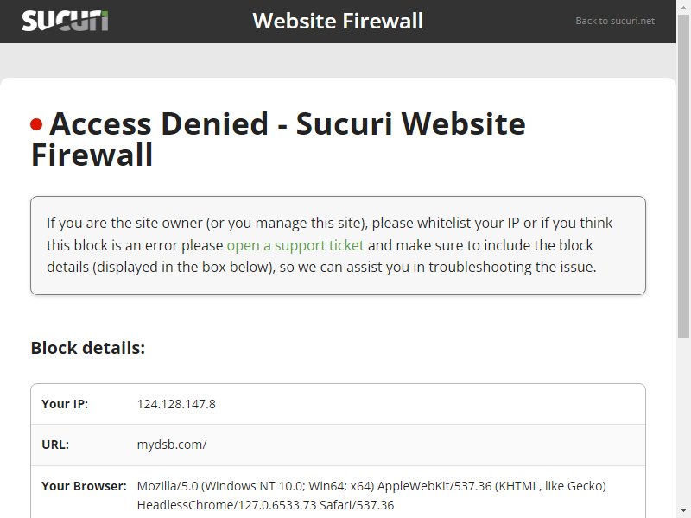Screen dimensions: 691x518
Task: Select the Block details heading
Action: tap(88, 348)
